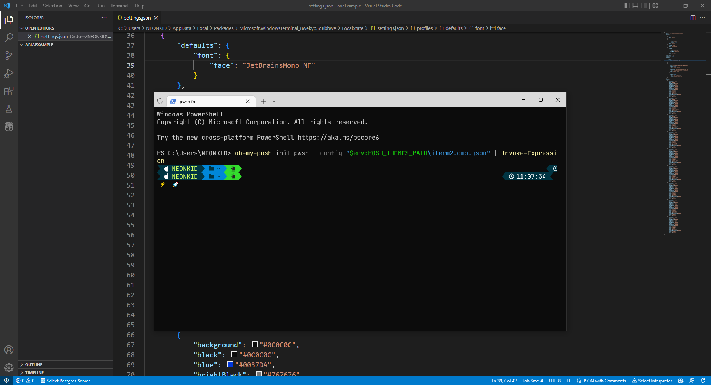
Task: Open the Selection menu
Action: [x=53, y=6]
